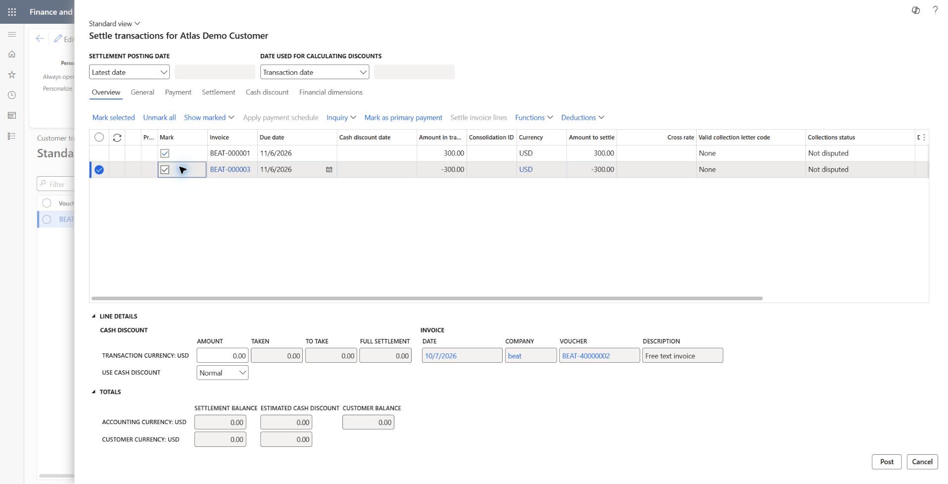This screenshot has height=484, width=948.
Task: Expand Standard view selector
Action: pos(115,24)
